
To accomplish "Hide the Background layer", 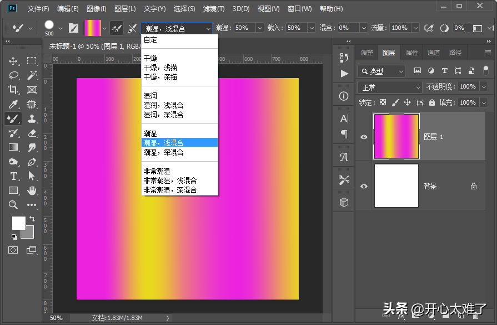I will pos(364,186).
